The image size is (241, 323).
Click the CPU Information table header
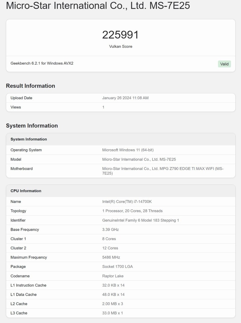(26, 191)
